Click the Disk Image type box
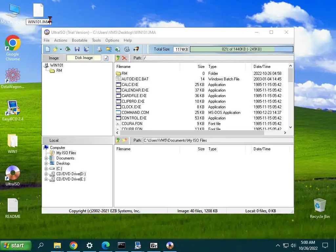This screenshot has width=336, height=252. (x=84, y=58)
